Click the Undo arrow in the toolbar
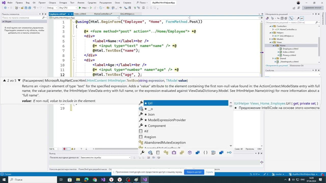326x183 pixels. tap(35, 8)
